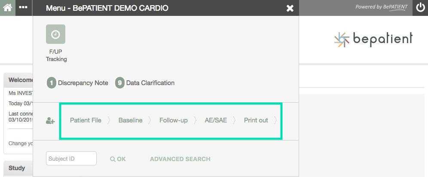
Task: Click the power logout icon
Action: pos(420,8)
